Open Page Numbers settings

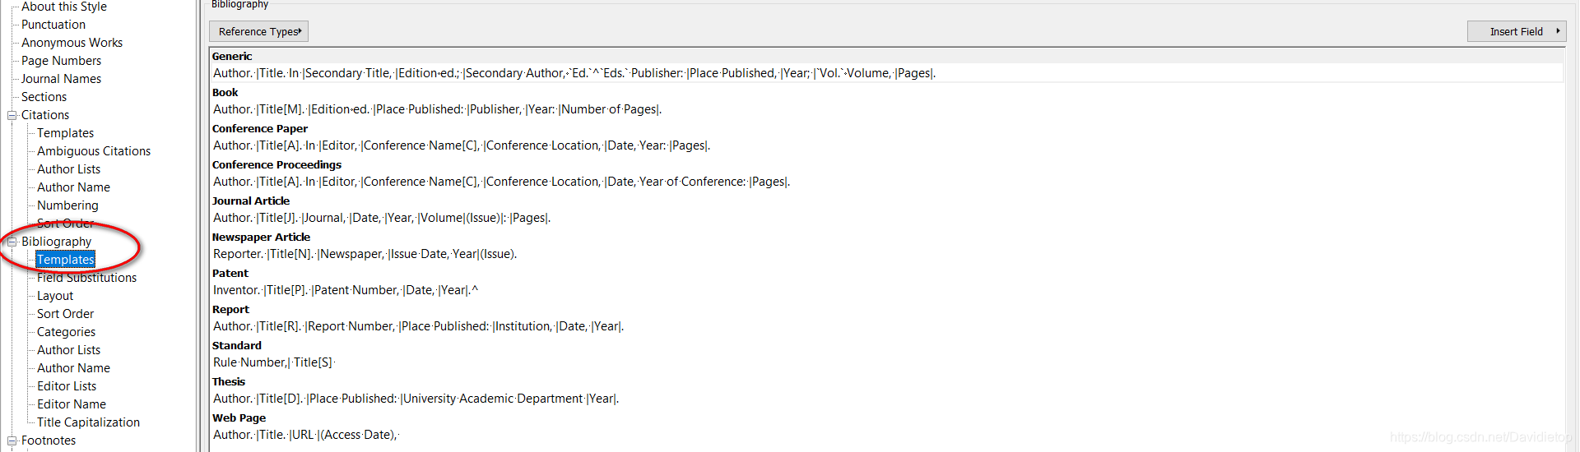(61, 61)
